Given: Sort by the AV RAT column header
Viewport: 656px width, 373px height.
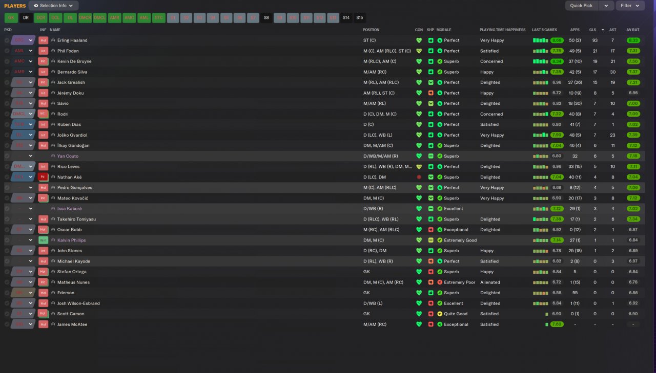Looking at the screenshot, I should pyautogui.click(x=632, y=30).
